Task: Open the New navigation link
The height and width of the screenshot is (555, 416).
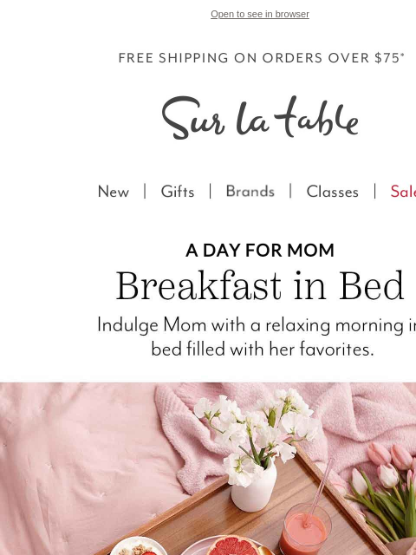Action: 114,192
